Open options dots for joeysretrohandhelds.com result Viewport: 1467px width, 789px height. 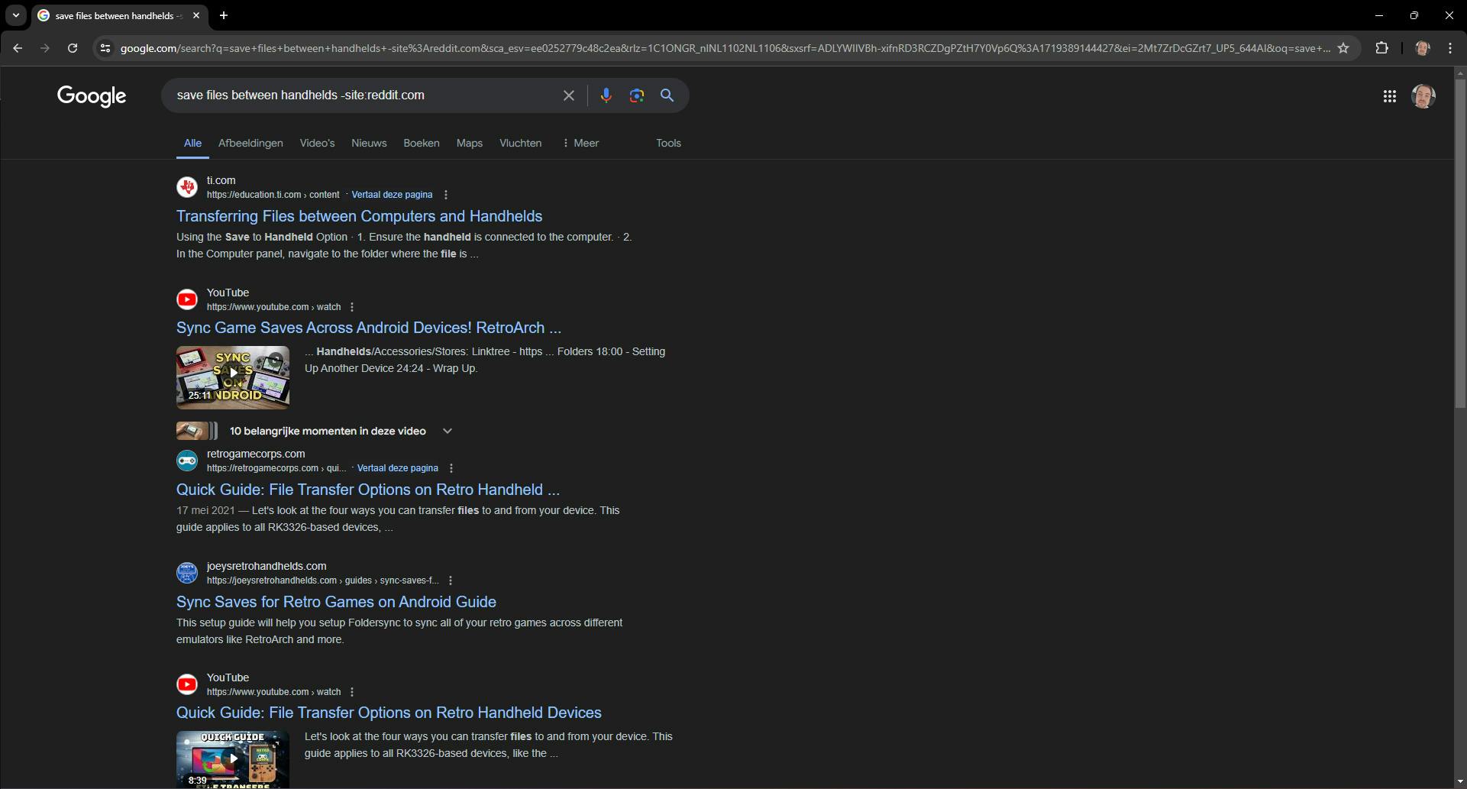click(x=451, y=580)
